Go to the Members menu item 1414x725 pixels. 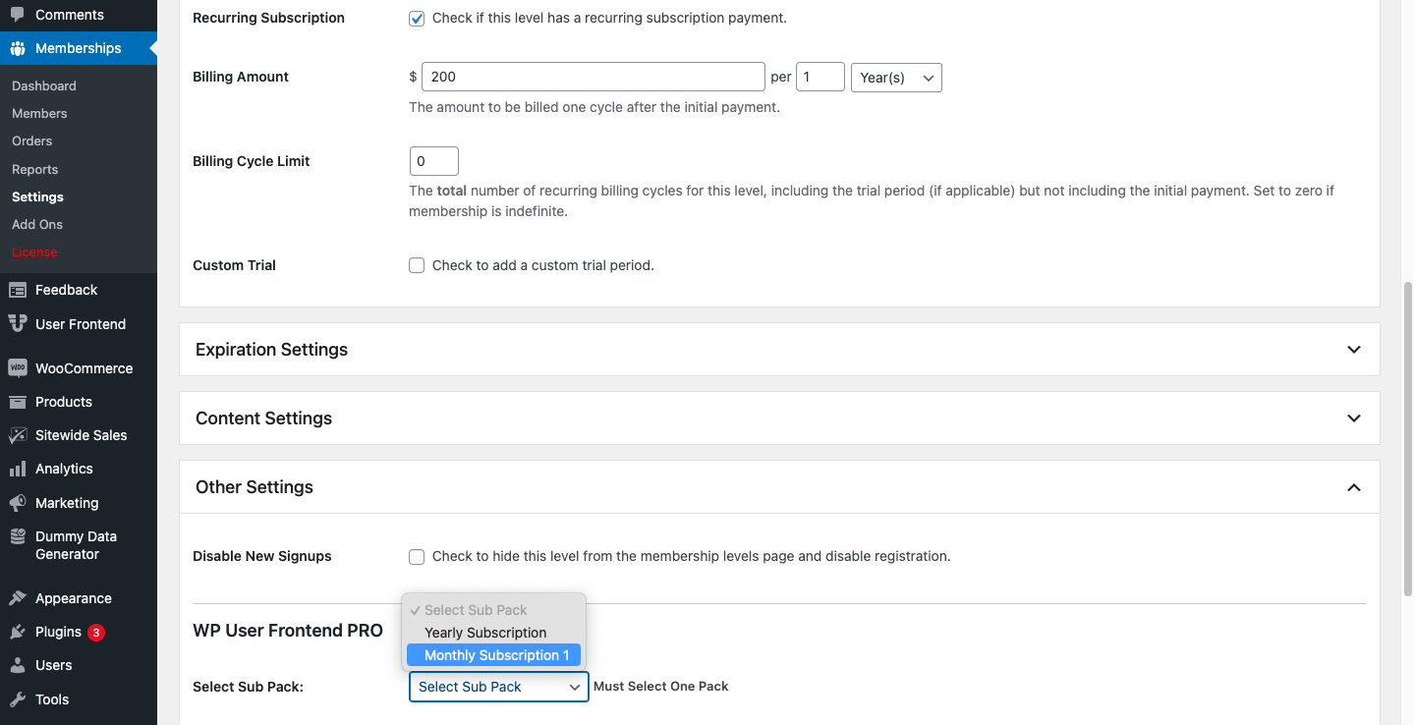[38, 113]
